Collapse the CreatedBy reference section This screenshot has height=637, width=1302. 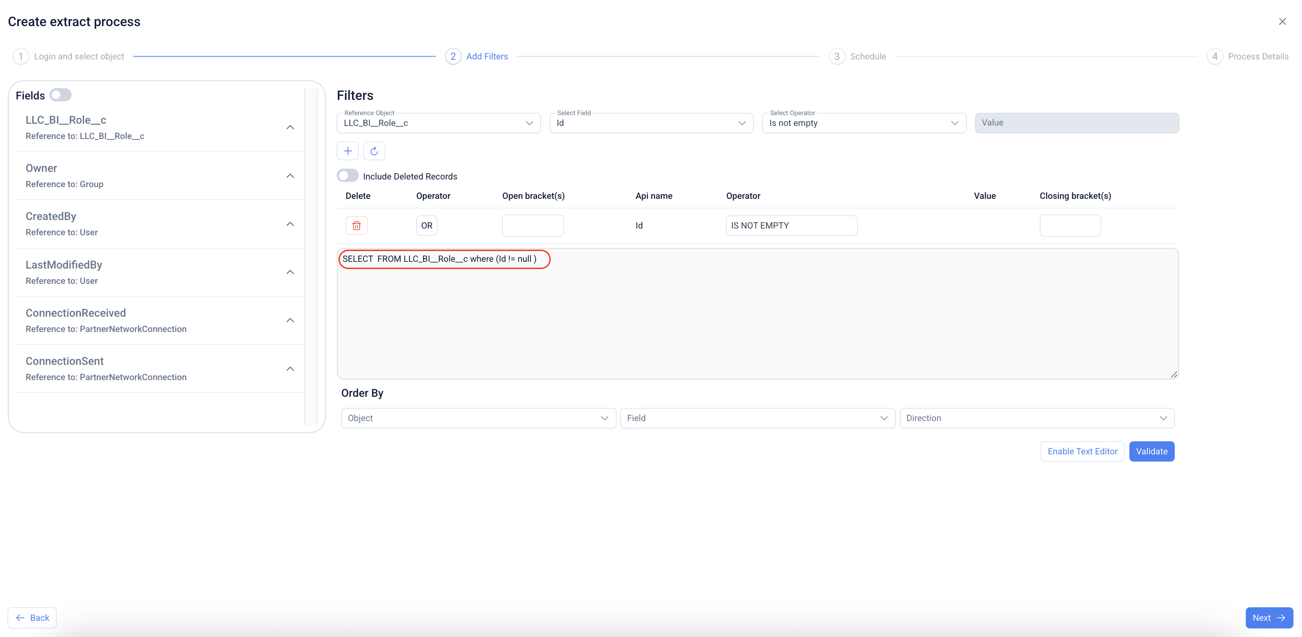coord(290,224)
